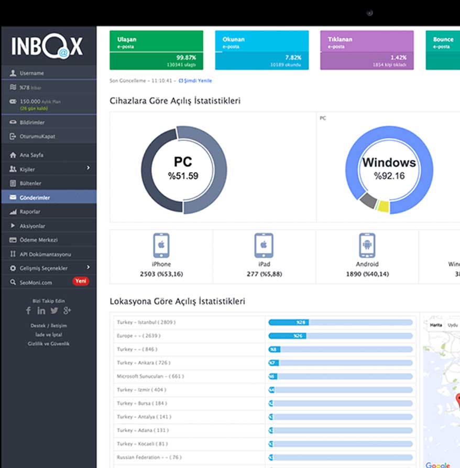Viewport: 460px width, 468px height.
Task: Open the LinkedIn social icon
Action: [x=41, y=311]
